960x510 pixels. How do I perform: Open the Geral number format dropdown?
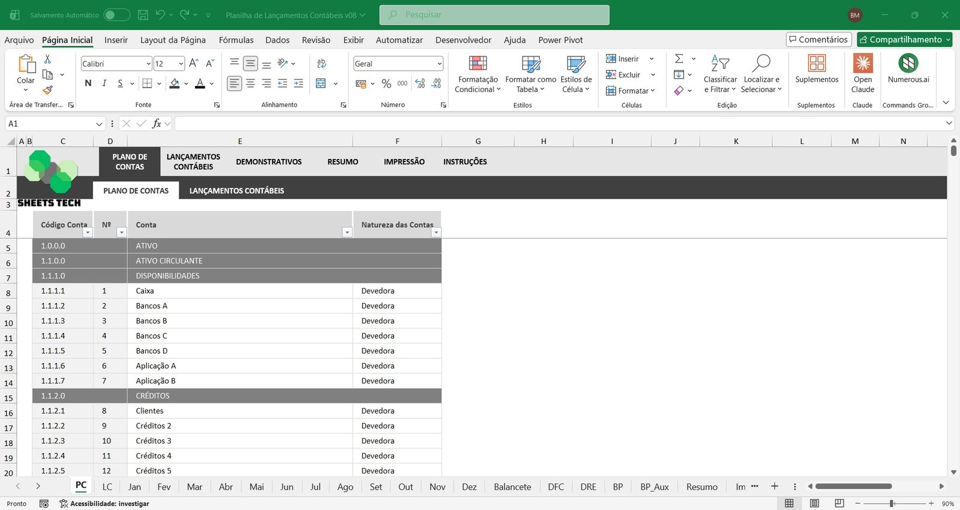click(x=439, y=64)
